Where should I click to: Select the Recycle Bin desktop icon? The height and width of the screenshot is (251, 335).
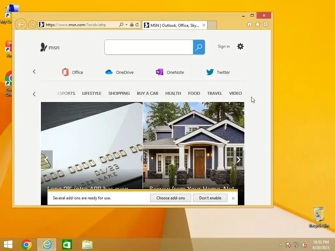pyautogui.click(x=319, y=217)
